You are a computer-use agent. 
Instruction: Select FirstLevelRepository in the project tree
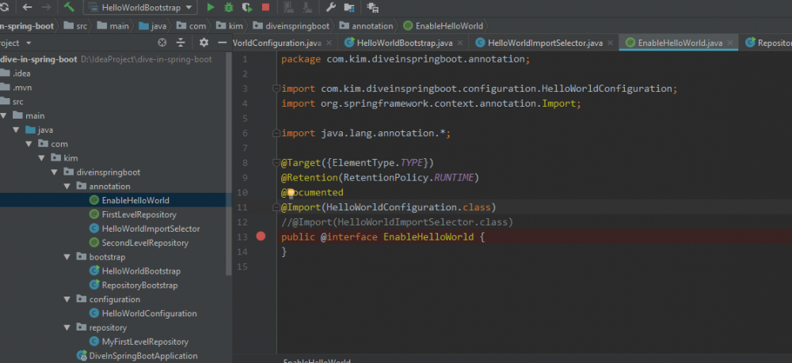139,214
